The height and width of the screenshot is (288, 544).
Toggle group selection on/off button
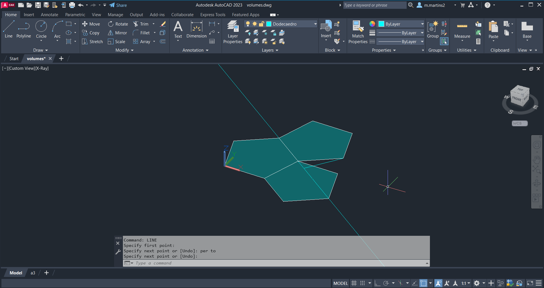tap(444, 41)
